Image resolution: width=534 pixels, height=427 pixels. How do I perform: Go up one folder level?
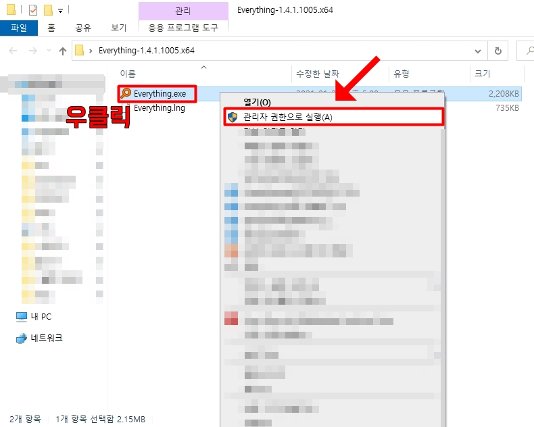(63, 51)
